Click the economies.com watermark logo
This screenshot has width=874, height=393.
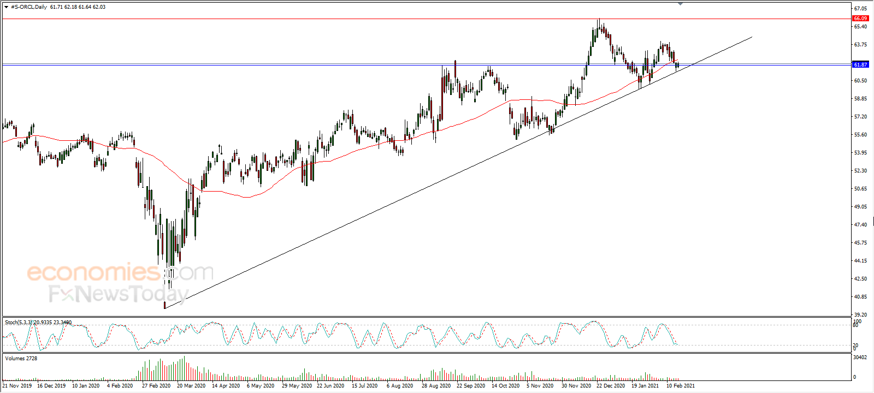point(120,272)
